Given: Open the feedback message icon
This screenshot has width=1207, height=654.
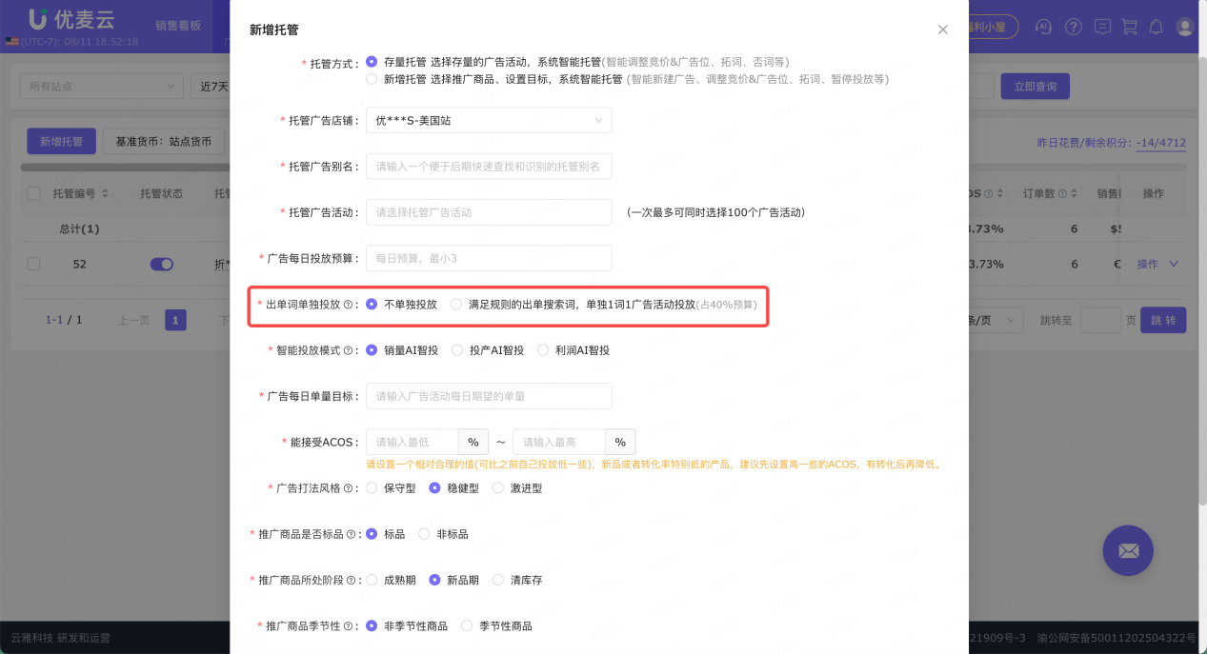Looking at the screenshot, I should pos(1102,27).
